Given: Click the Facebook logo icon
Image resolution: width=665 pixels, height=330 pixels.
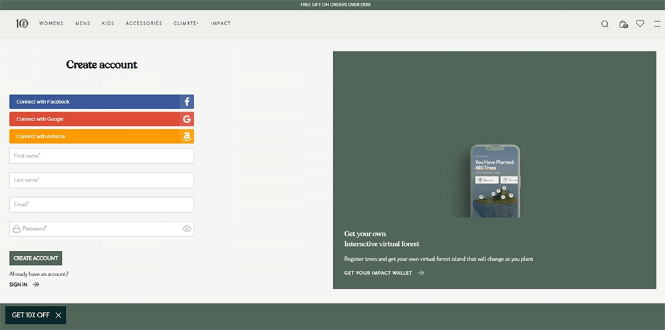Looking at the screenshot, I should pyautogui.click(x=187, y=102).
